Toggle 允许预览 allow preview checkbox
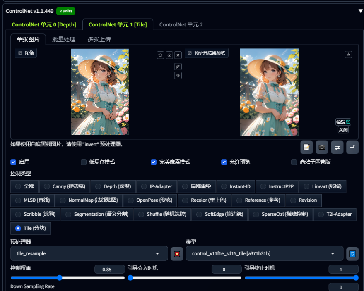The width and height of the screenshot is (364, 291). 224,162
